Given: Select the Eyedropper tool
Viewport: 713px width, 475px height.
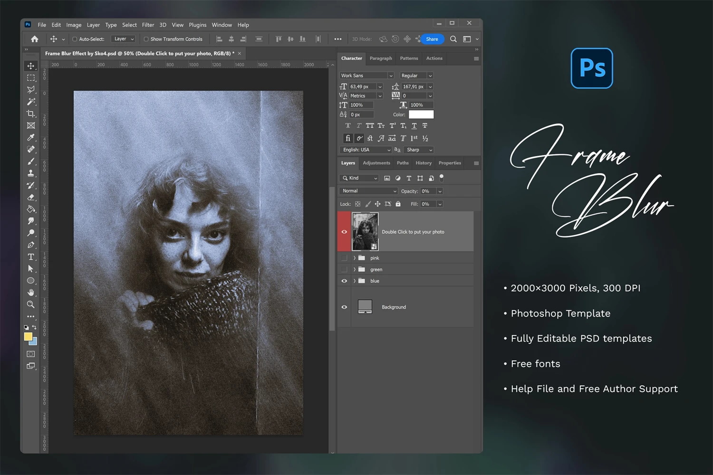Looking at the screenshot, I should [31, 138].
